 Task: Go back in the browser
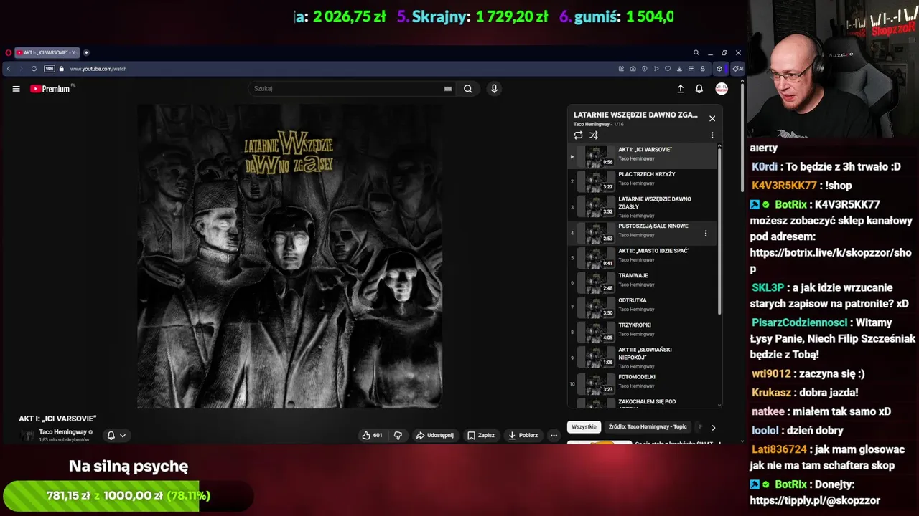pyautogui.click(x=9, y=69)
